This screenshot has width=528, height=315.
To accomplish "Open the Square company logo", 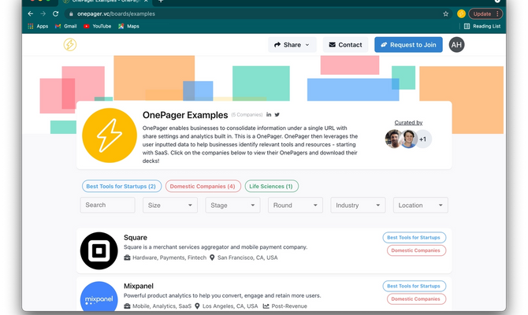I will pos(99,250).
